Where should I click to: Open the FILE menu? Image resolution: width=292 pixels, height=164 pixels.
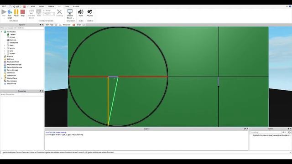[x=4, y=6]
